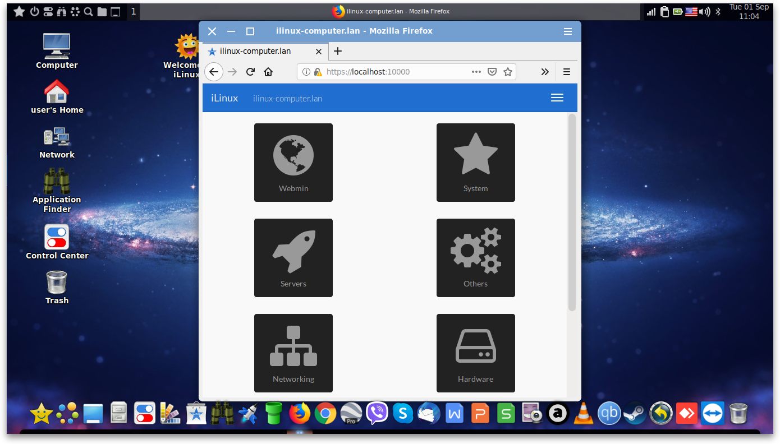Launch Steam from the dock
This screenshot has height=444, width=780.
click(x=635, y=414)
